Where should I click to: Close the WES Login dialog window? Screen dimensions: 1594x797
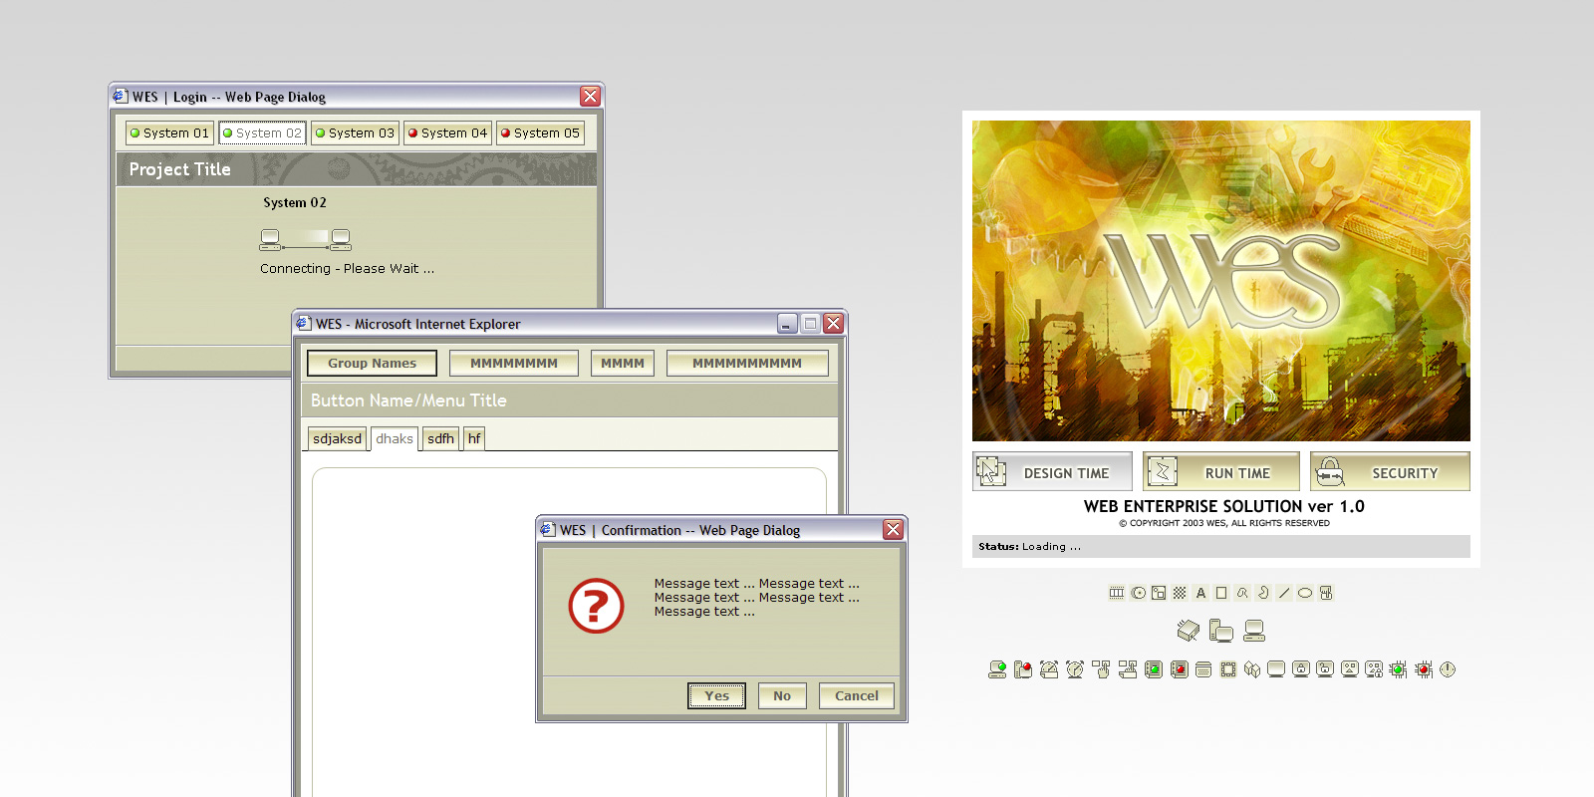(590, 97)
